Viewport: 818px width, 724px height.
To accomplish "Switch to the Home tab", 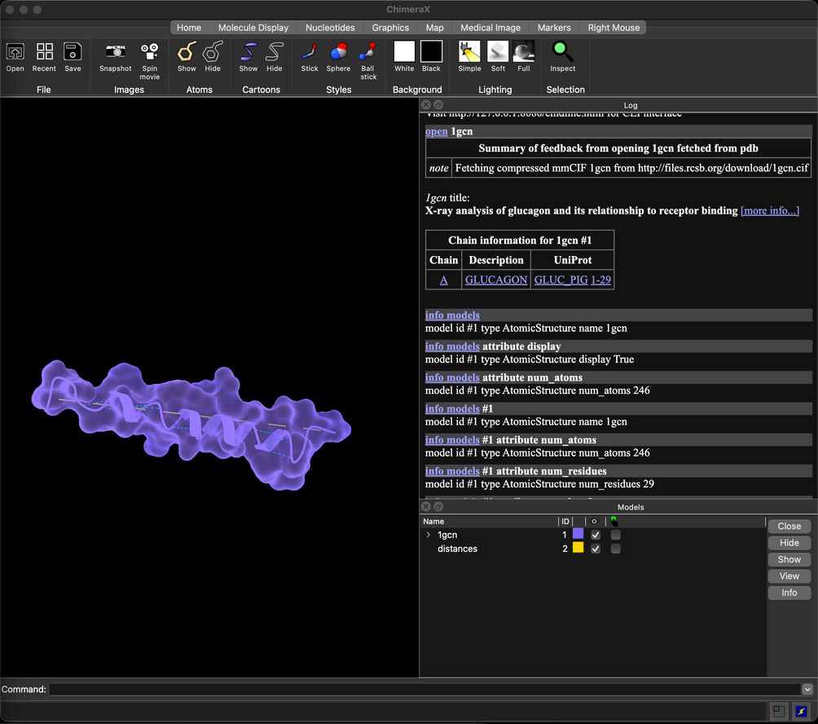I will pos(189,28).
